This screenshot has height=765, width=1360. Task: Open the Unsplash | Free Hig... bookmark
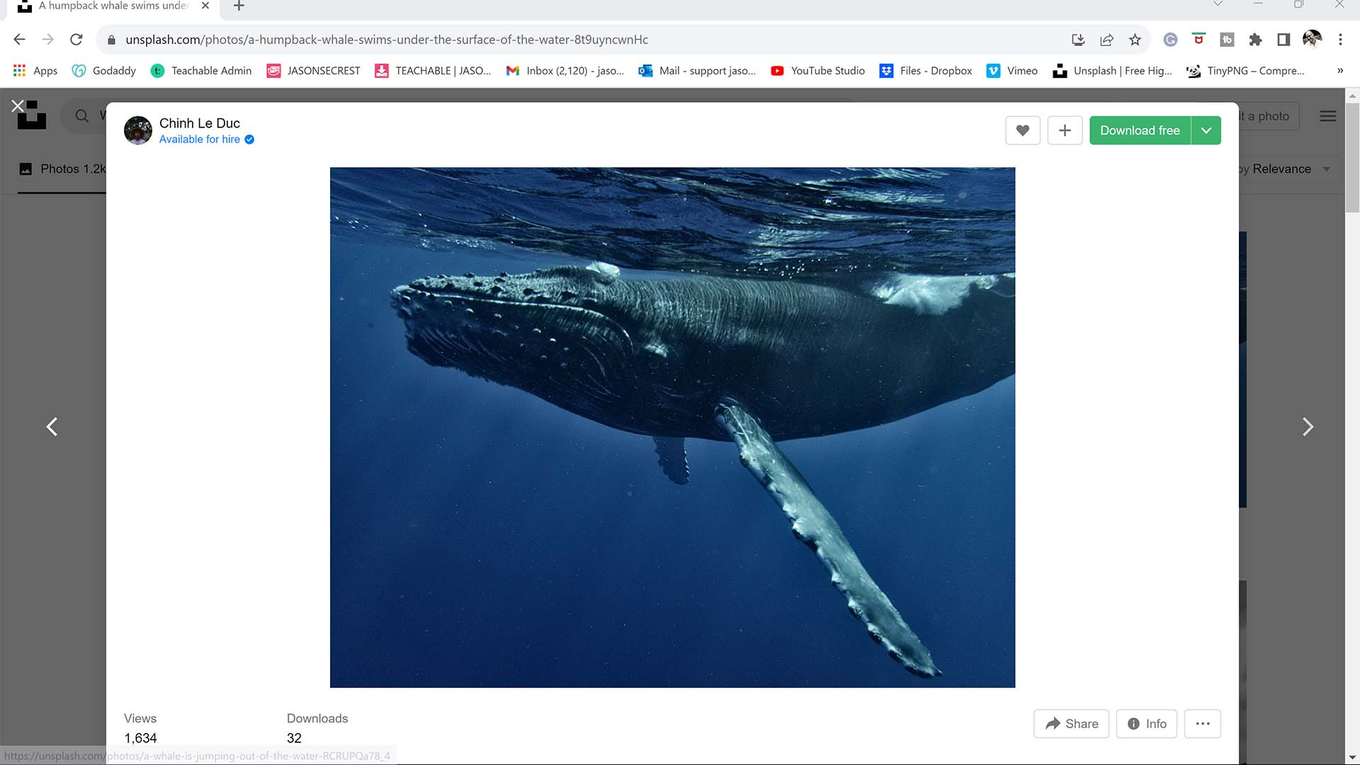point(1112,71)
